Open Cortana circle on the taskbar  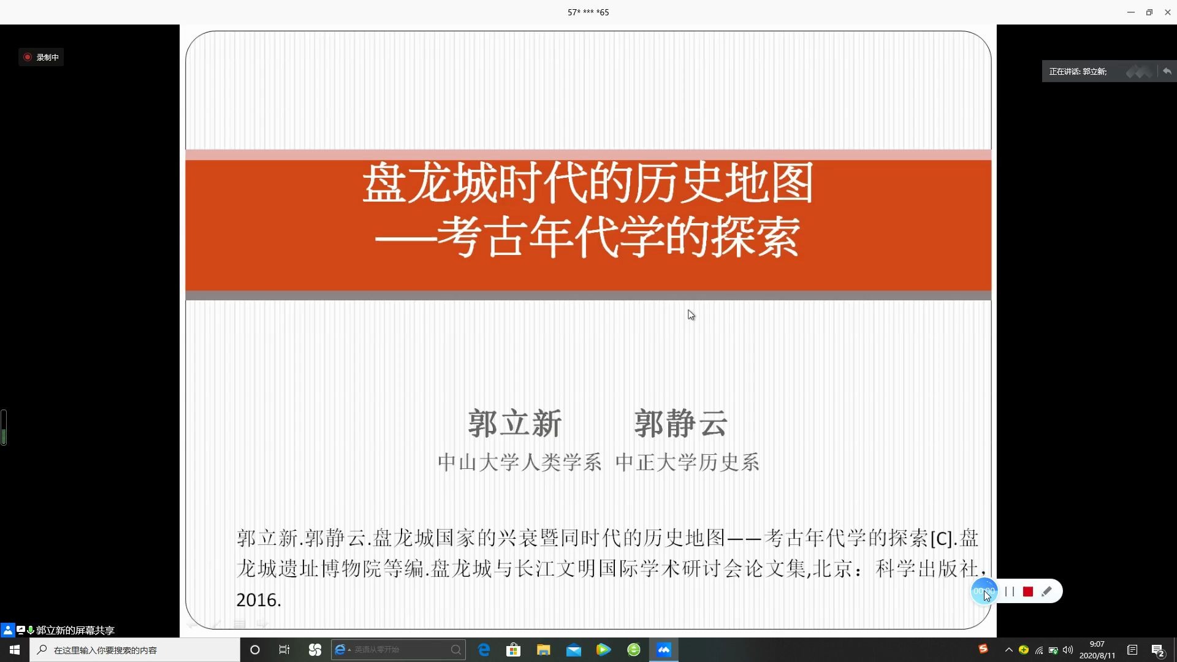tap(255, 650)
